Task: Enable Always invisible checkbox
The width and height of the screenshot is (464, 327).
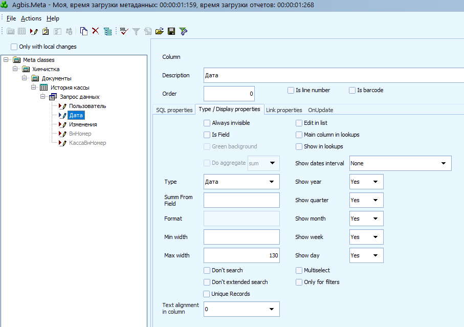Action: [x=207, y=123]
